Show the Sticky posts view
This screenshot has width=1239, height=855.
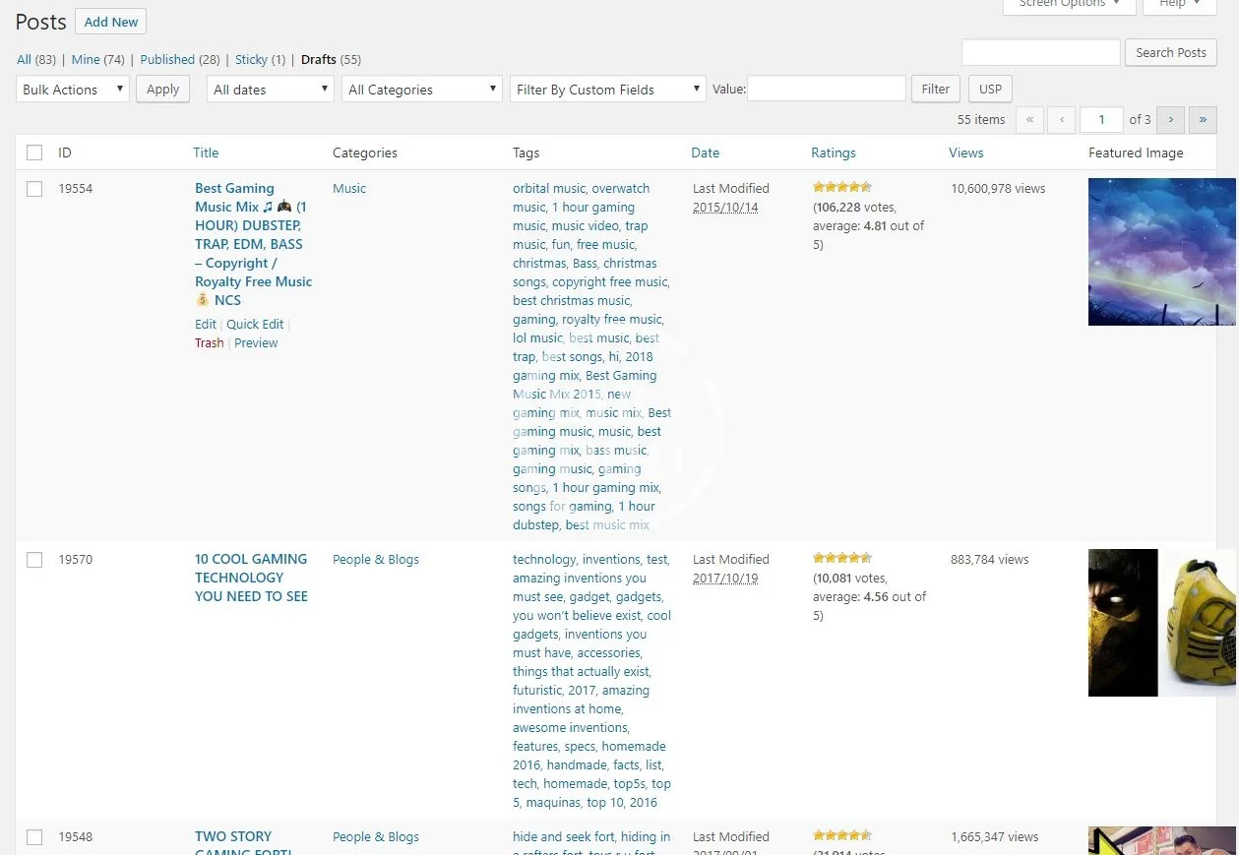point(251,60)
